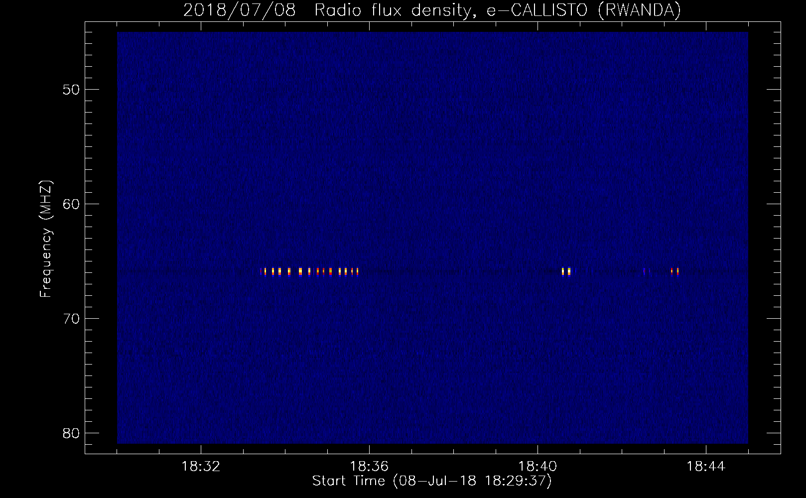Click the 18:36 time tick label

(369, 467)
